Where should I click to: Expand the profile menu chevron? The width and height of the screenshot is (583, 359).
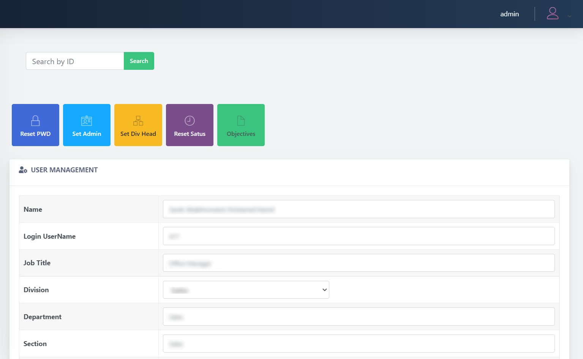point(569,16)
